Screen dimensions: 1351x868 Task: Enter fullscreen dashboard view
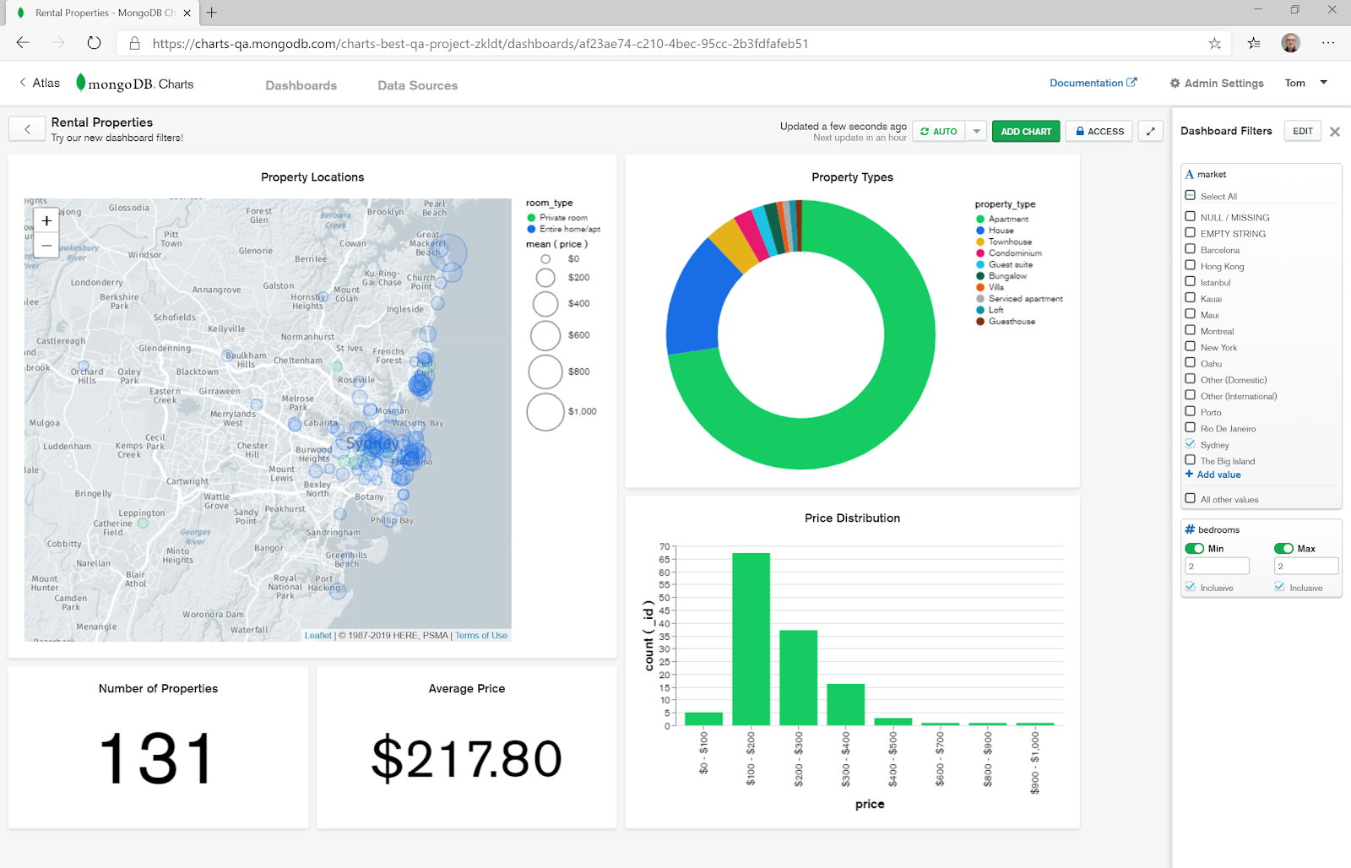[1150, 131]
